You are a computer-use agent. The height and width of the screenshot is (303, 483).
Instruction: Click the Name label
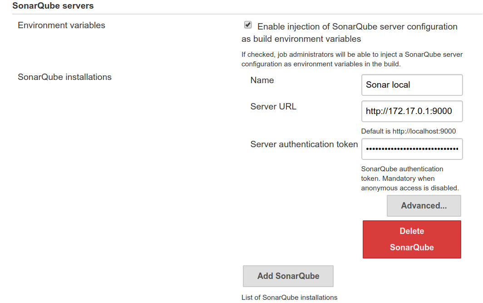point(262,80)
